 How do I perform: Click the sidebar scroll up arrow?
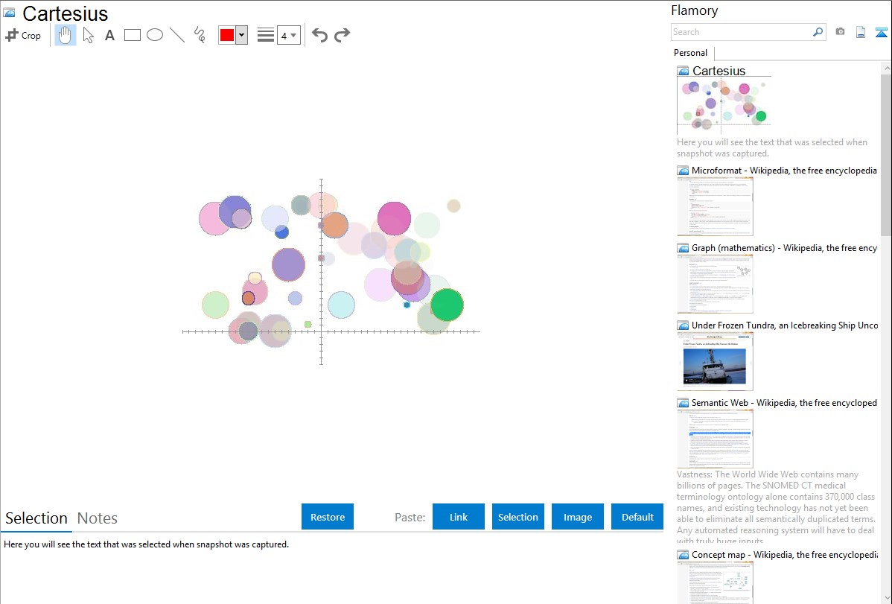click(x=886, y=68)
